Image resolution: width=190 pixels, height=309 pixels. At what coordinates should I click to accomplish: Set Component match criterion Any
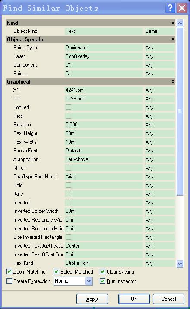coord(159,65)
